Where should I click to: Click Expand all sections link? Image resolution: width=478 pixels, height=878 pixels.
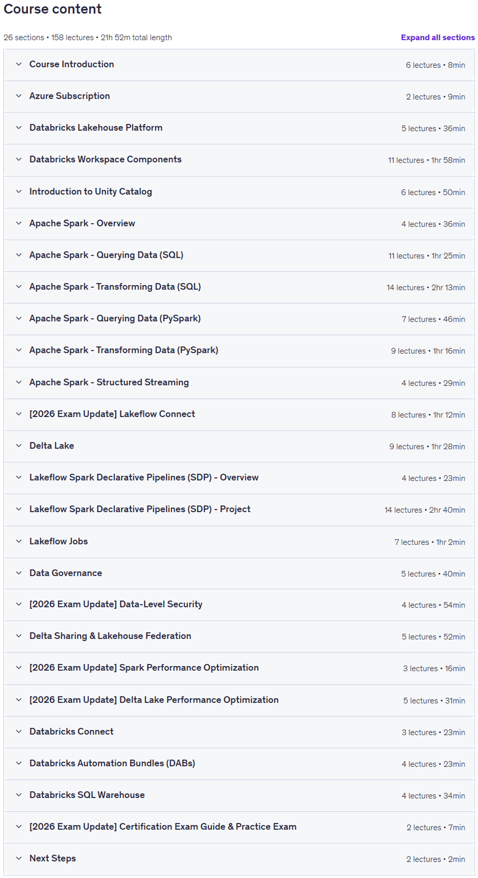click(438, 37)
